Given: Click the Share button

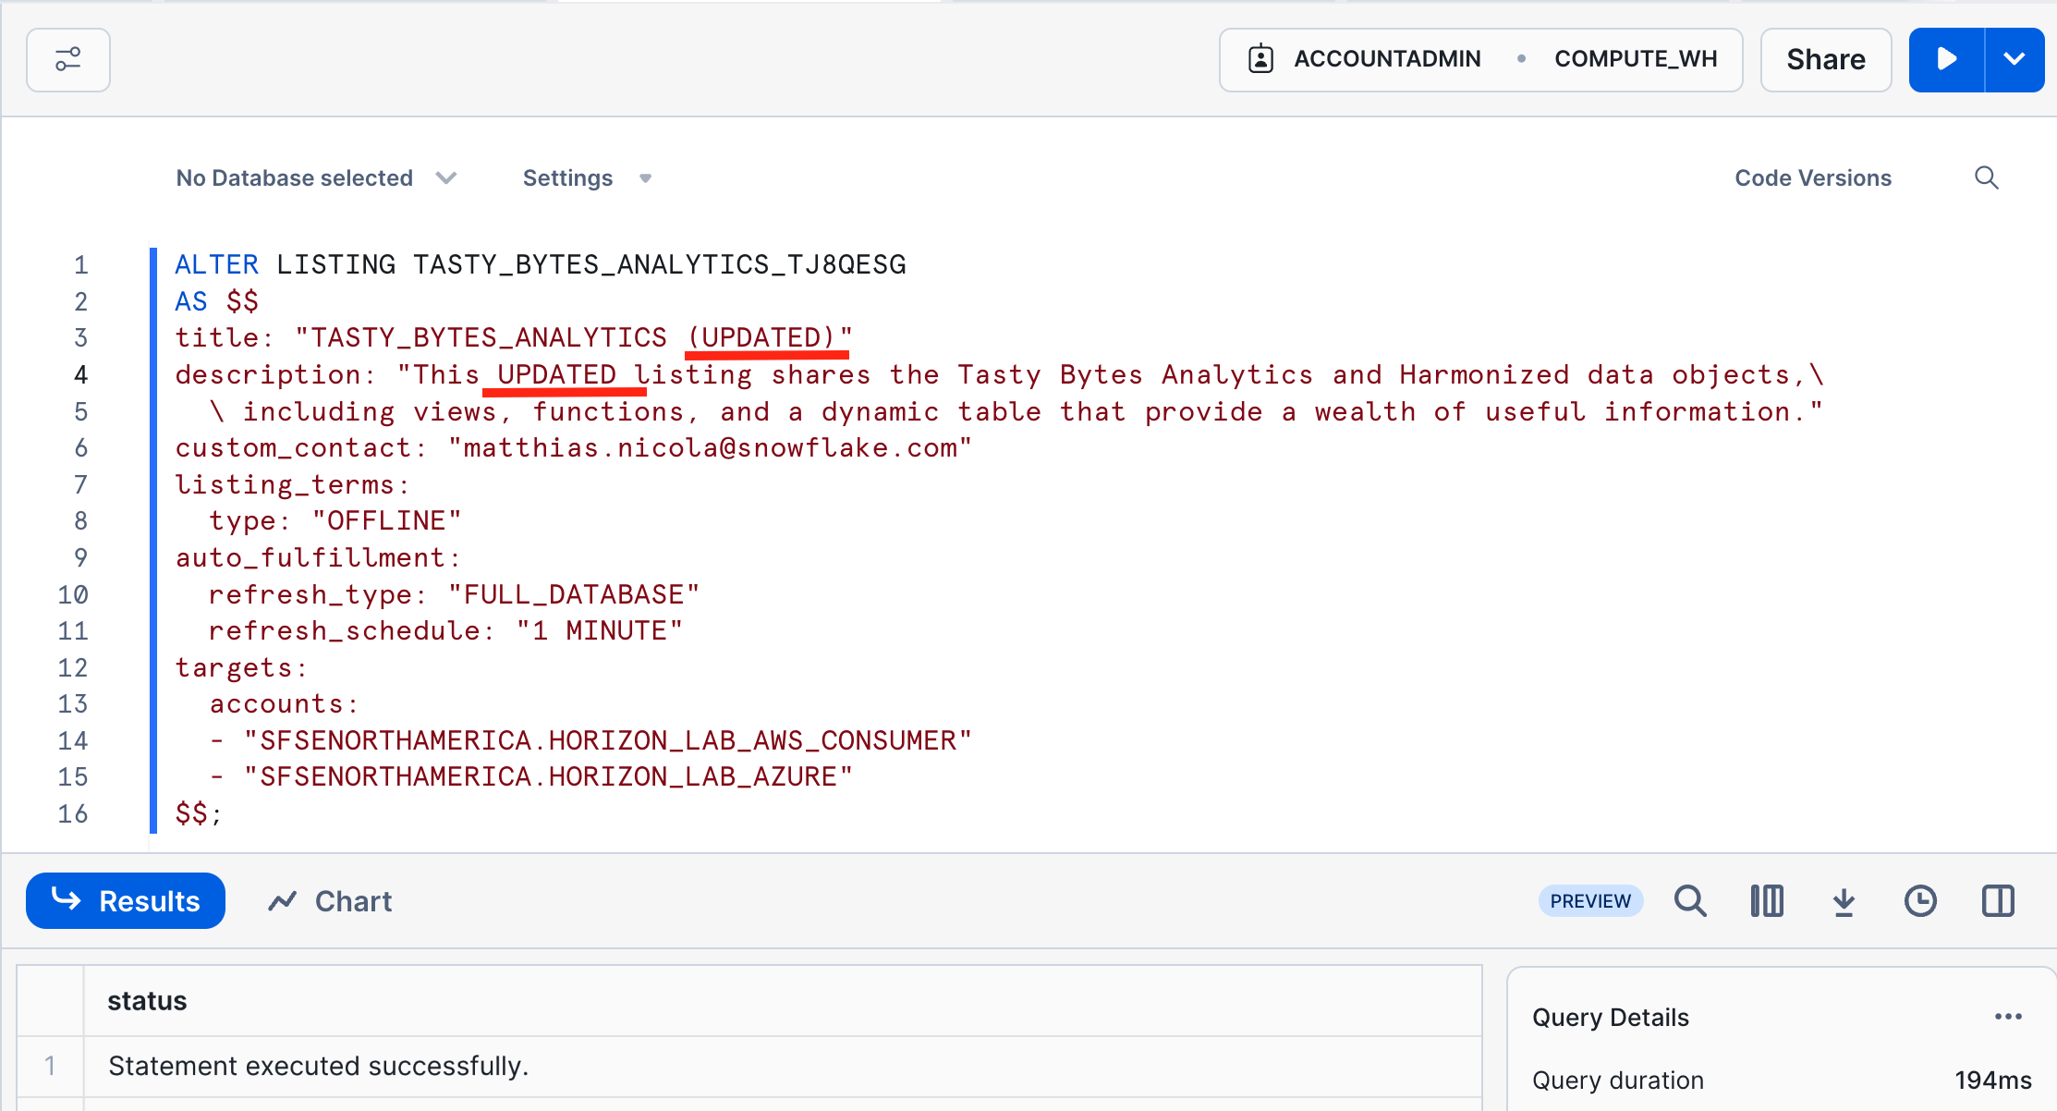Looking at the screenshot, I should pyautogui.click(x=1825, y=60).
